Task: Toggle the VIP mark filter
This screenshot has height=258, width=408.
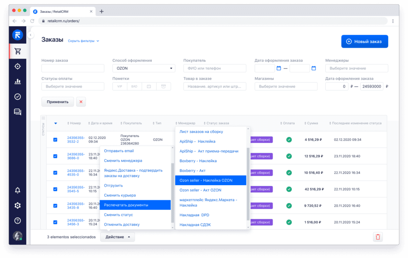Action: point(120,87)
